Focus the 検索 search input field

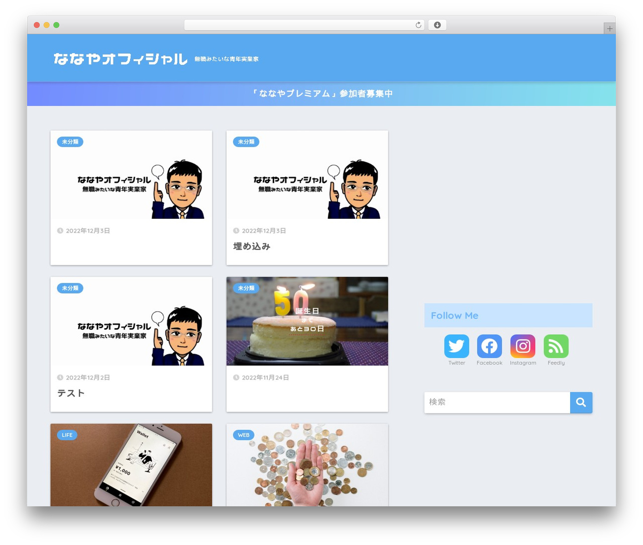(x=497, y=403)
